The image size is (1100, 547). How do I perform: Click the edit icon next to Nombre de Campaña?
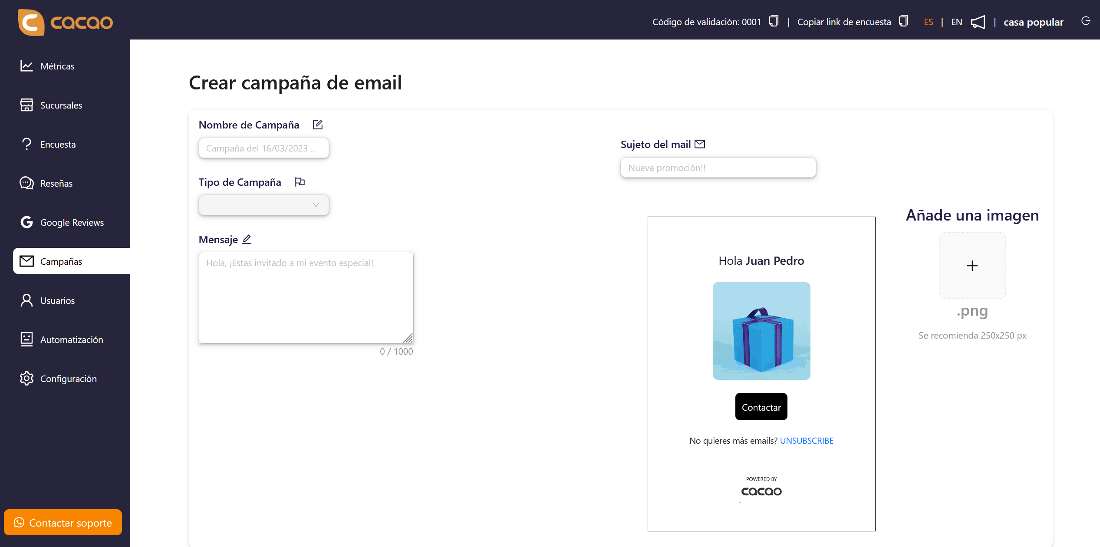tap(317, 125)
